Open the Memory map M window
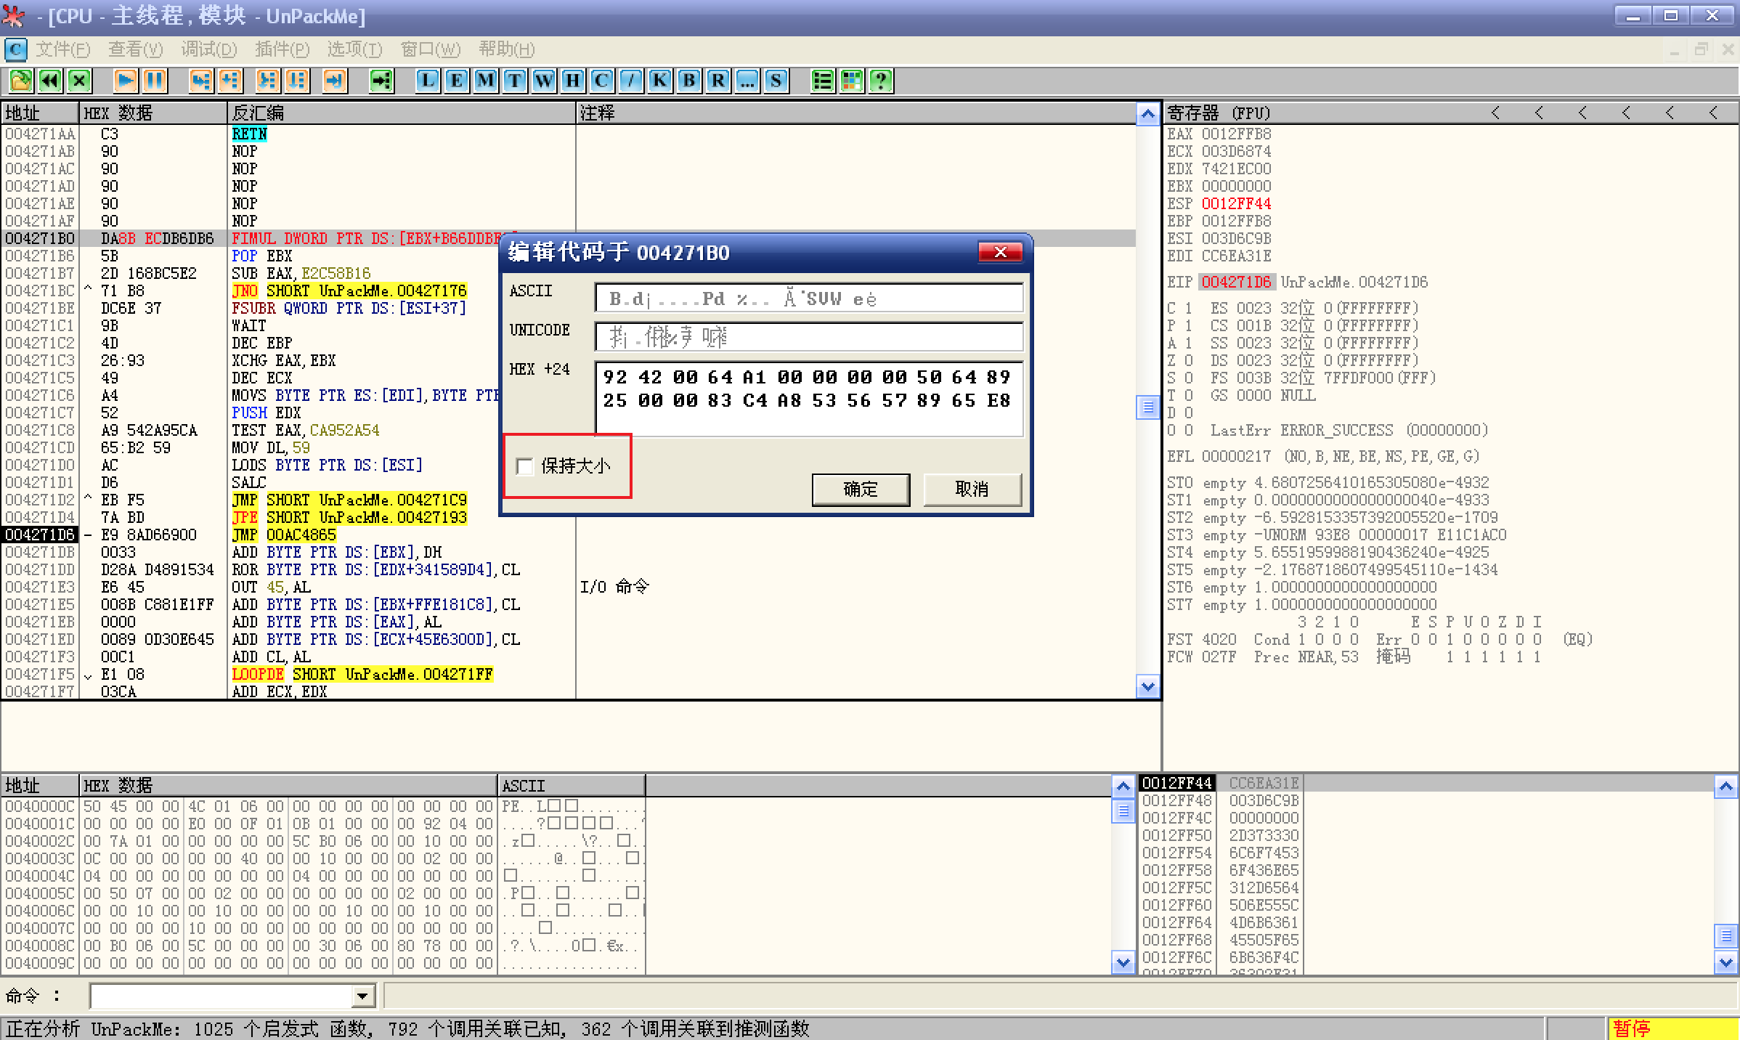The image size is (1740, 1040). tap(485, 80)
